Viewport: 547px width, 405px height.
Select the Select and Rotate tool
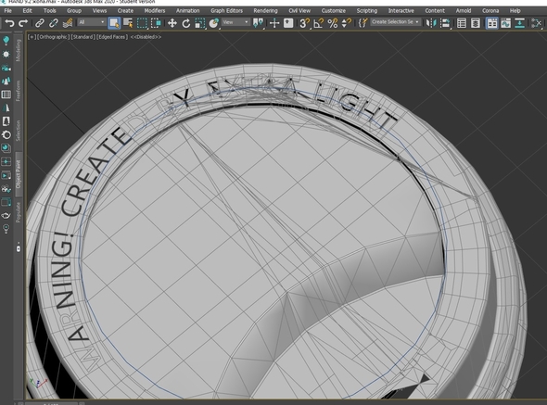pos(186,23)
